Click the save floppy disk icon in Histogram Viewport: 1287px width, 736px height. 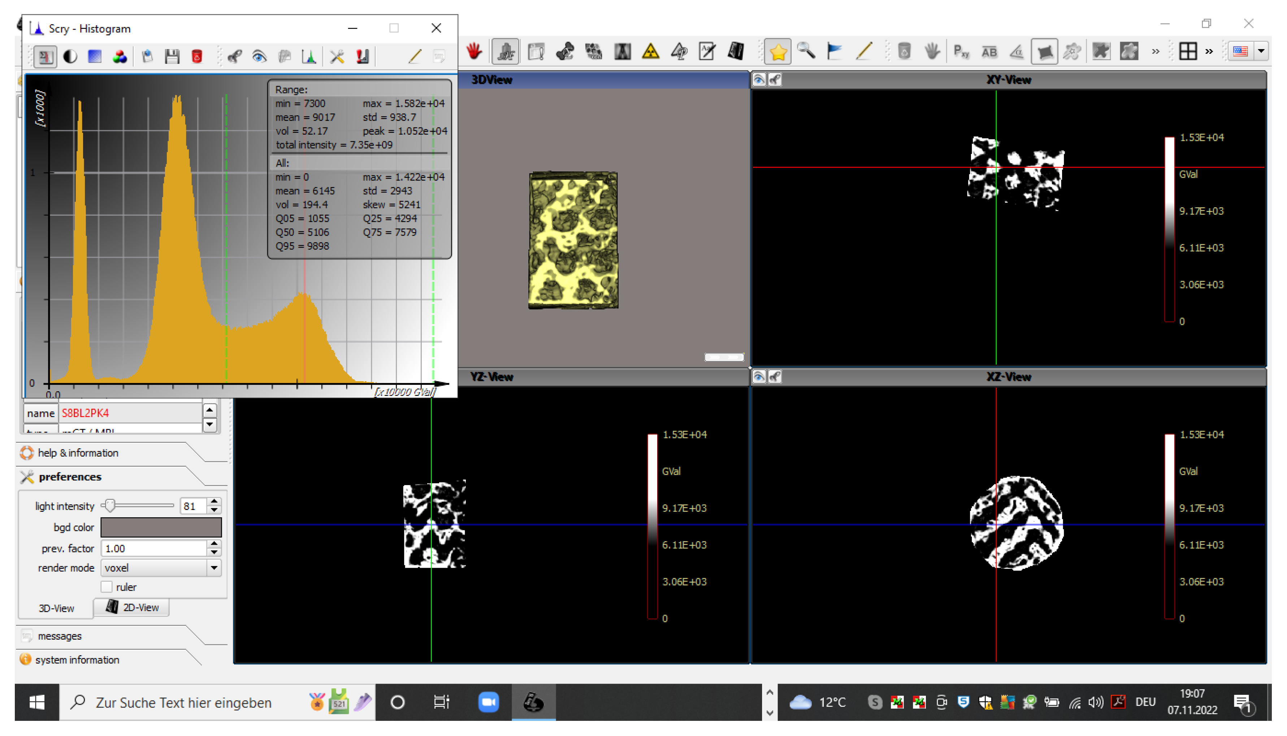tap(172, 56)
